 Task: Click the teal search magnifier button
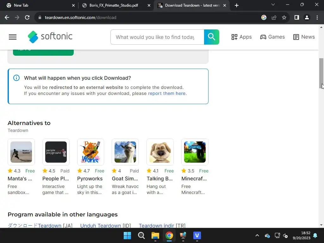coord(211,37)
